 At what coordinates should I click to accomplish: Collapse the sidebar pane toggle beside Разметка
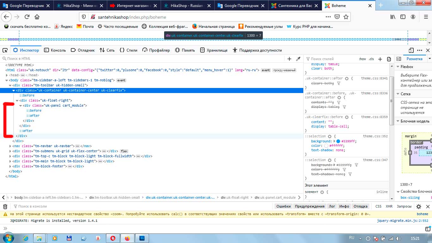(x=399, y=59)
